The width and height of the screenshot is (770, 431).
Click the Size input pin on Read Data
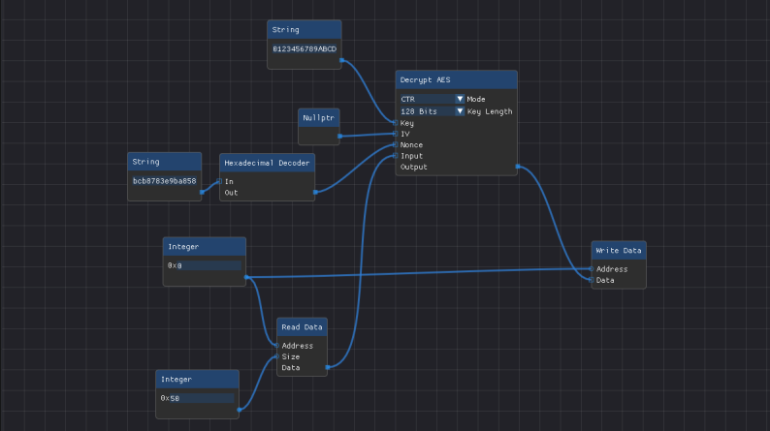277,356
